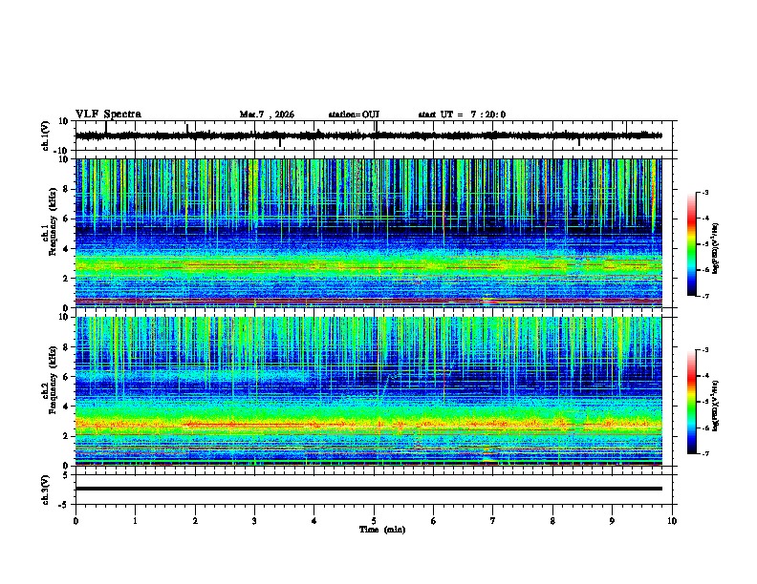Click the ch.1 "Frequency (kHz)" axis label

click(x=53, y=221)
